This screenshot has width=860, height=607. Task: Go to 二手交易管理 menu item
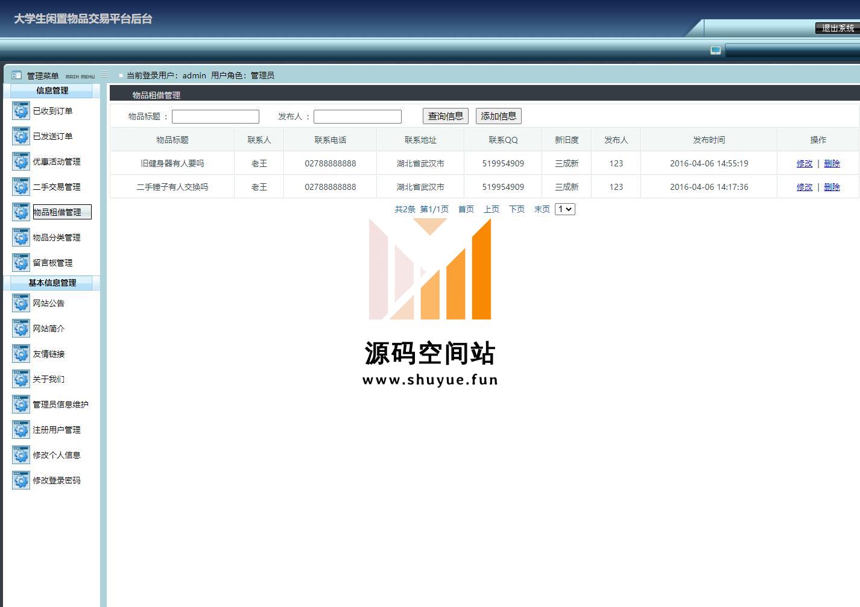(57, 187)
